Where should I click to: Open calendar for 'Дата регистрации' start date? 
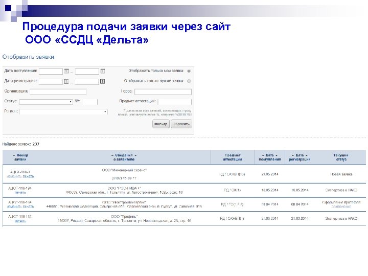pyautogui.click(x=66, y=81)
